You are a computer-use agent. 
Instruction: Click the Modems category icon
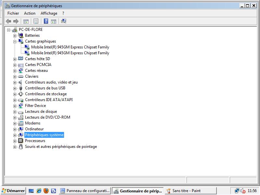coord(21,123)
